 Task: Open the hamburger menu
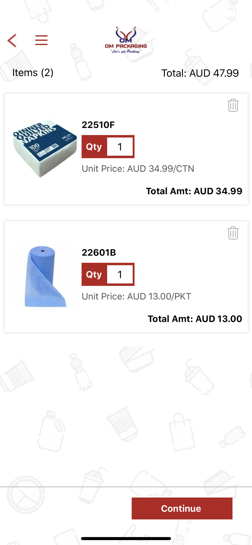[x=41, y=40]
